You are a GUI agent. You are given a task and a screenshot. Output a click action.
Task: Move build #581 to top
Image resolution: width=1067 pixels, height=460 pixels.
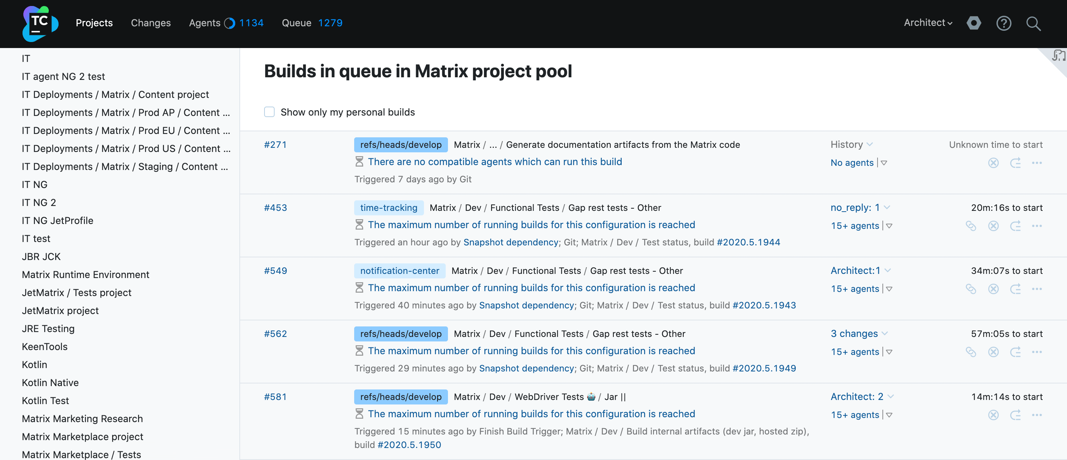(1015, 415)
